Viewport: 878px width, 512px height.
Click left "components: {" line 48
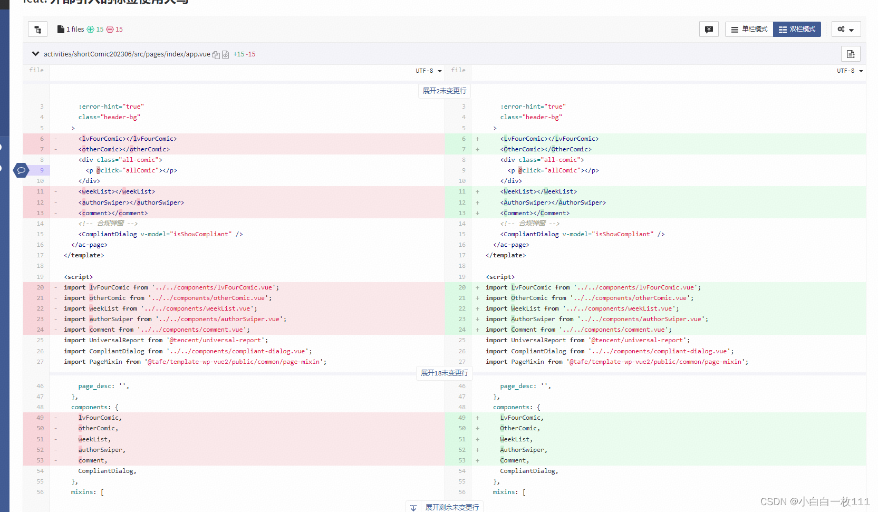coord(95,407)
